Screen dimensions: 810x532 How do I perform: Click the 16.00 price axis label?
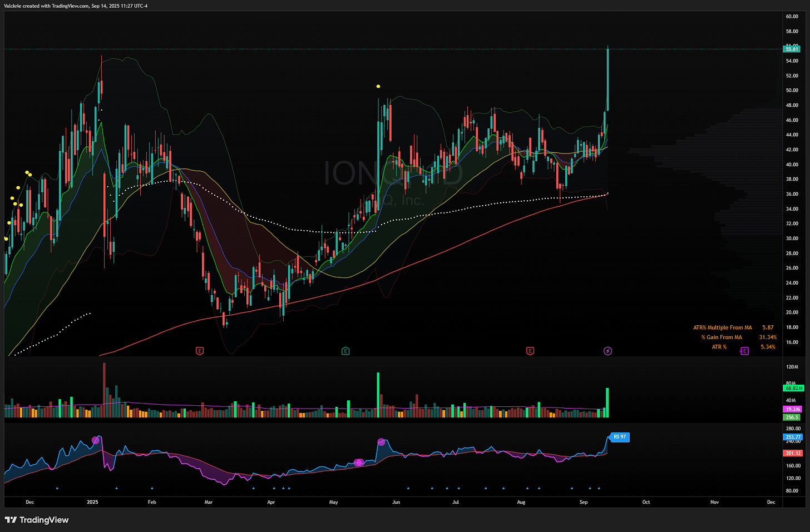(x=792, y=342)
